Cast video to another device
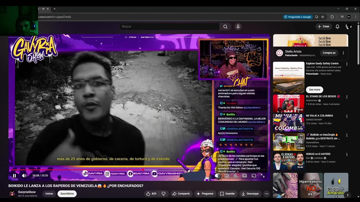The width and height of the screenshot is (360, 202). [x=254, y=176]
